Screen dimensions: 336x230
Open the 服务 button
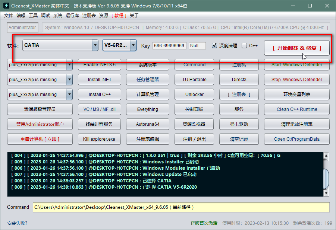point(239,109)
